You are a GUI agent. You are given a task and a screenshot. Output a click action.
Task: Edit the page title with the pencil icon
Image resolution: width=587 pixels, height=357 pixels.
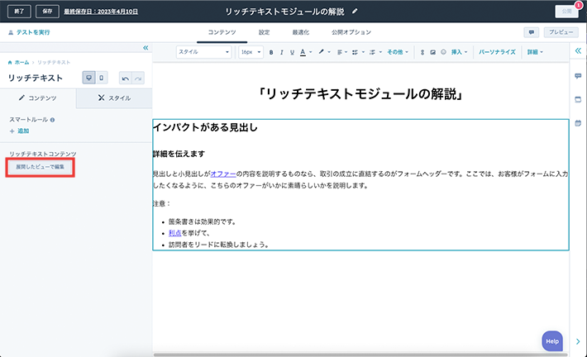355,12
